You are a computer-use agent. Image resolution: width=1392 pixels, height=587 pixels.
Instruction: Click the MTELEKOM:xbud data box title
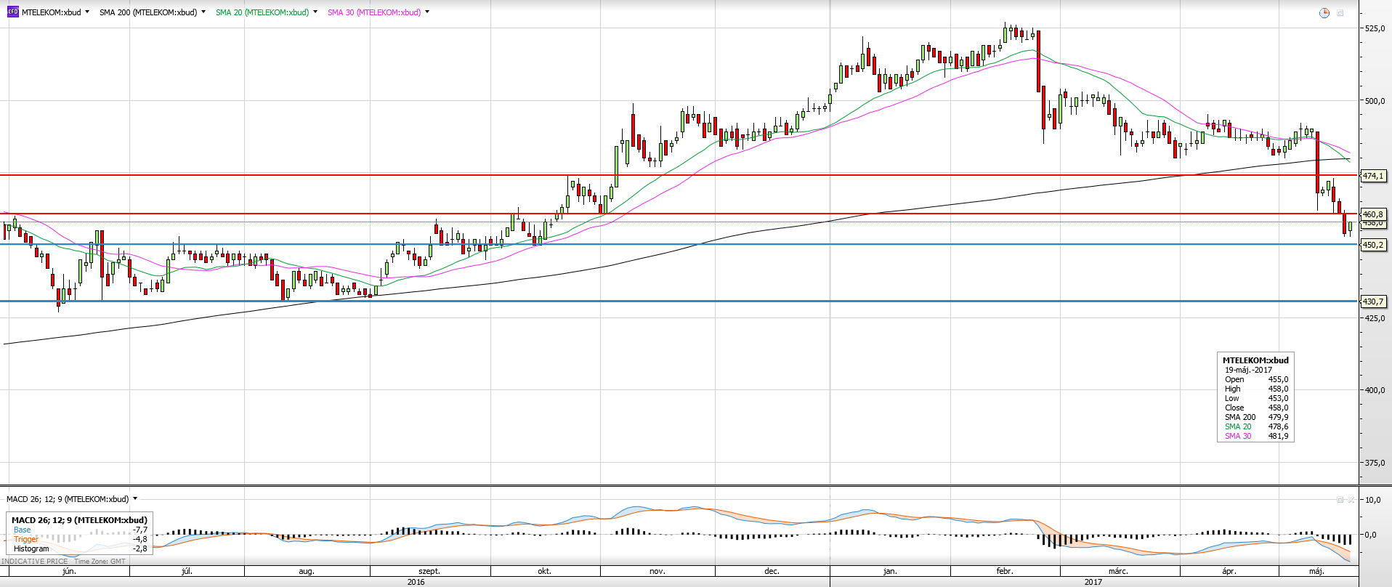(x=1255, y=360)
